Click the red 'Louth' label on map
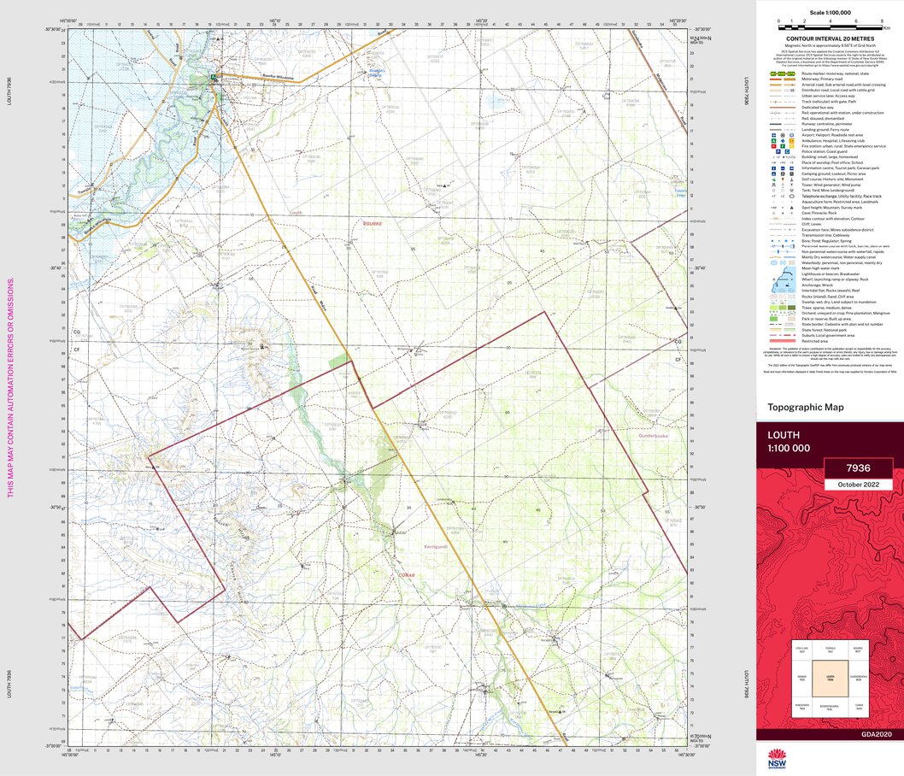Image resolution: width=904 pixels, height=776 pixels. [x=296, y=213]
